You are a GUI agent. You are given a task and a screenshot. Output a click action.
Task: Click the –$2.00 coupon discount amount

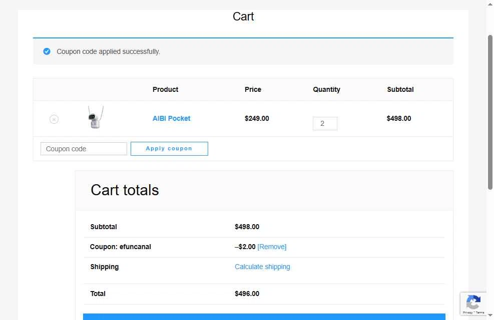[x=245, y=247]
